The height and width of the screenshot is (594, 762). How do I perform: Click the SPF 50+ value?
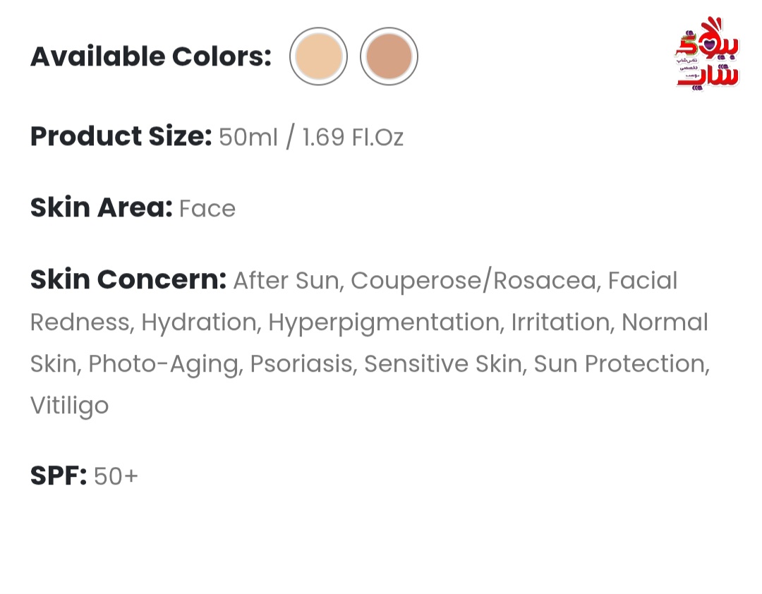116,476
